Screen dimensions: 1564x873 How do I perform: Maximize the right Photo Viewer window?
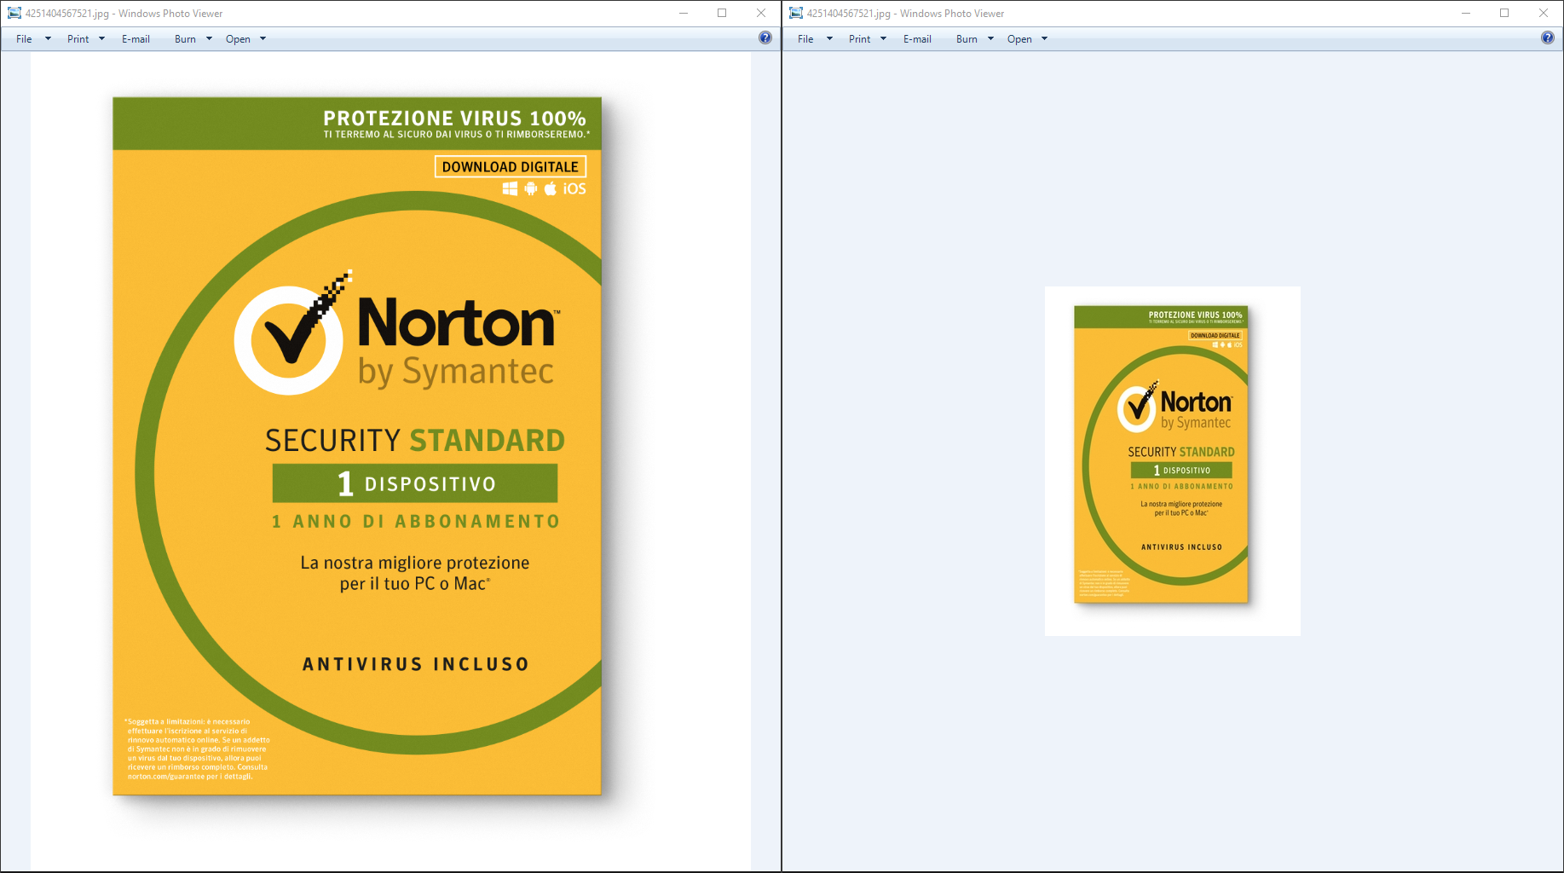click(x=1504, y=13)
